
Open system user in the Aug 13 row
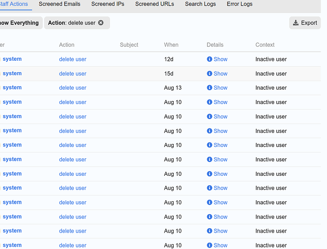[12, 88]
